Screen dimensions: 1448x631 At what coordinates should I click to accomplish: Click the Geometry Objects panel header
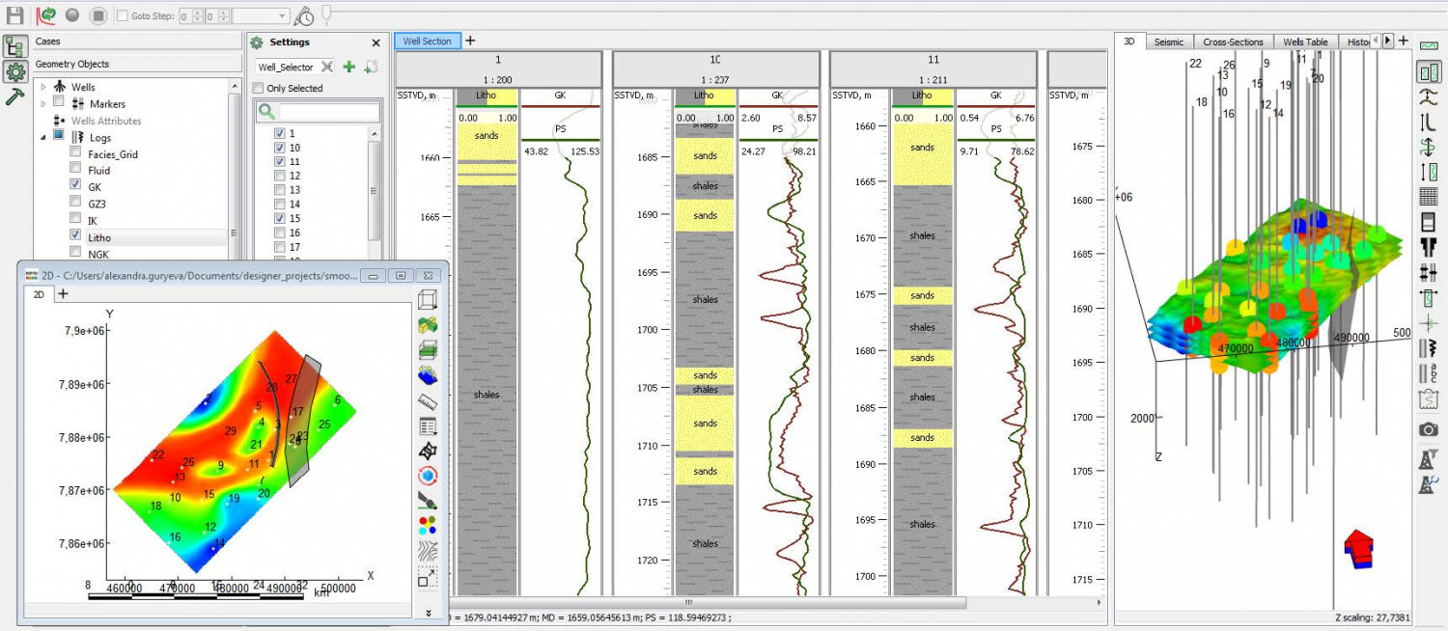[135, 64]
